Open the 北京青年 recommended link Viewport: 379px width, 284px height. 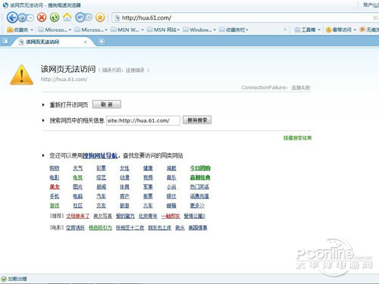148,216
